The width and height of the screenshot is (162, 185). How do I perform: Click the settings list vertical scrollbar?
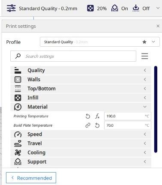[x=156, y=109]
